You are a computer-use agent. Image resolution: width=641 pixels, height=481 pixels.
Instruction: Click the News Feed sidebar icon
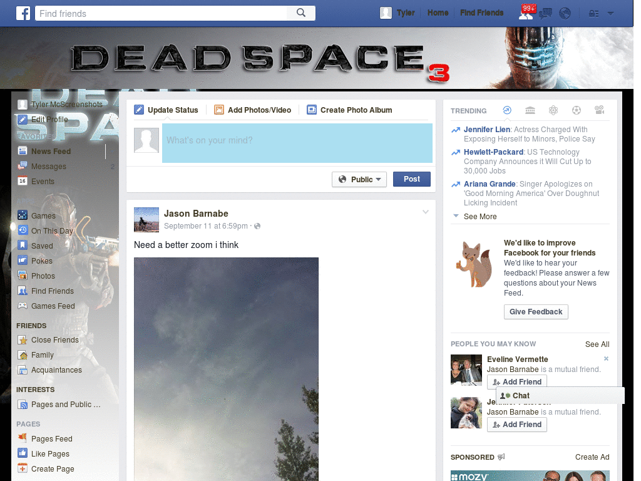pos(23,150)
